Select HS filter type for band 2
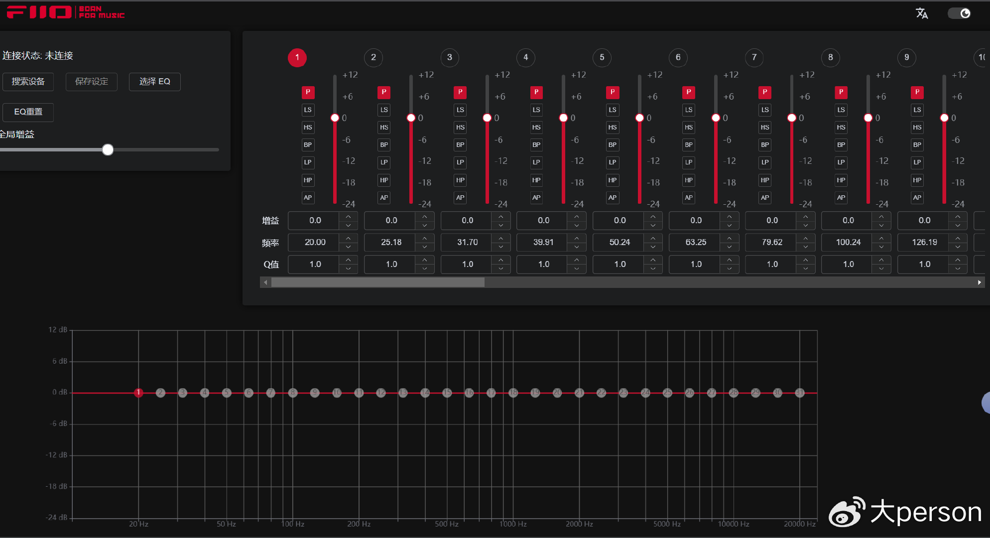 point(384,128)
